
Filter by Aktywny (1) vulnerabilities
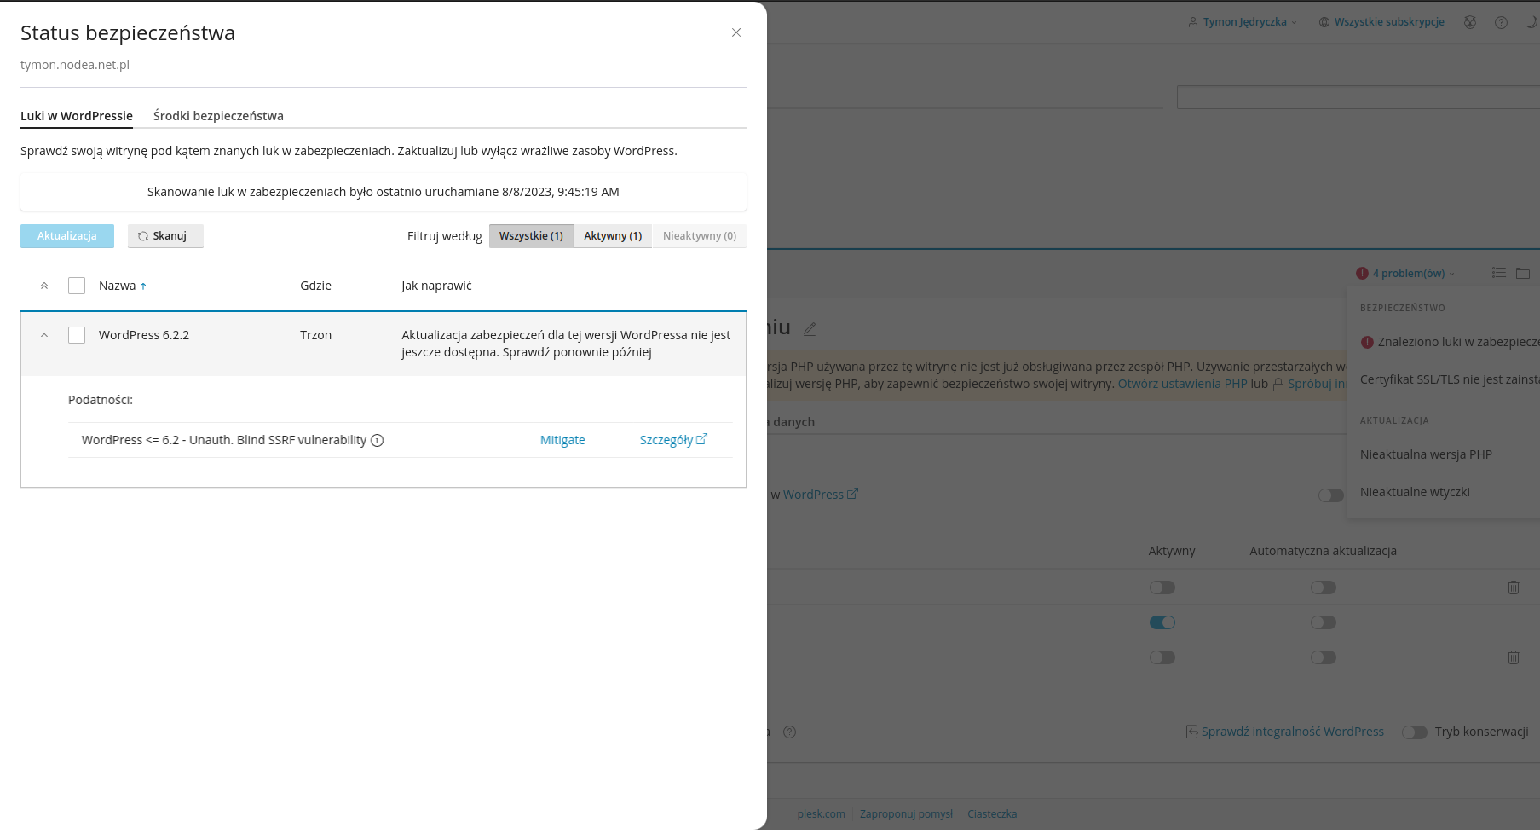pos(613,236)
